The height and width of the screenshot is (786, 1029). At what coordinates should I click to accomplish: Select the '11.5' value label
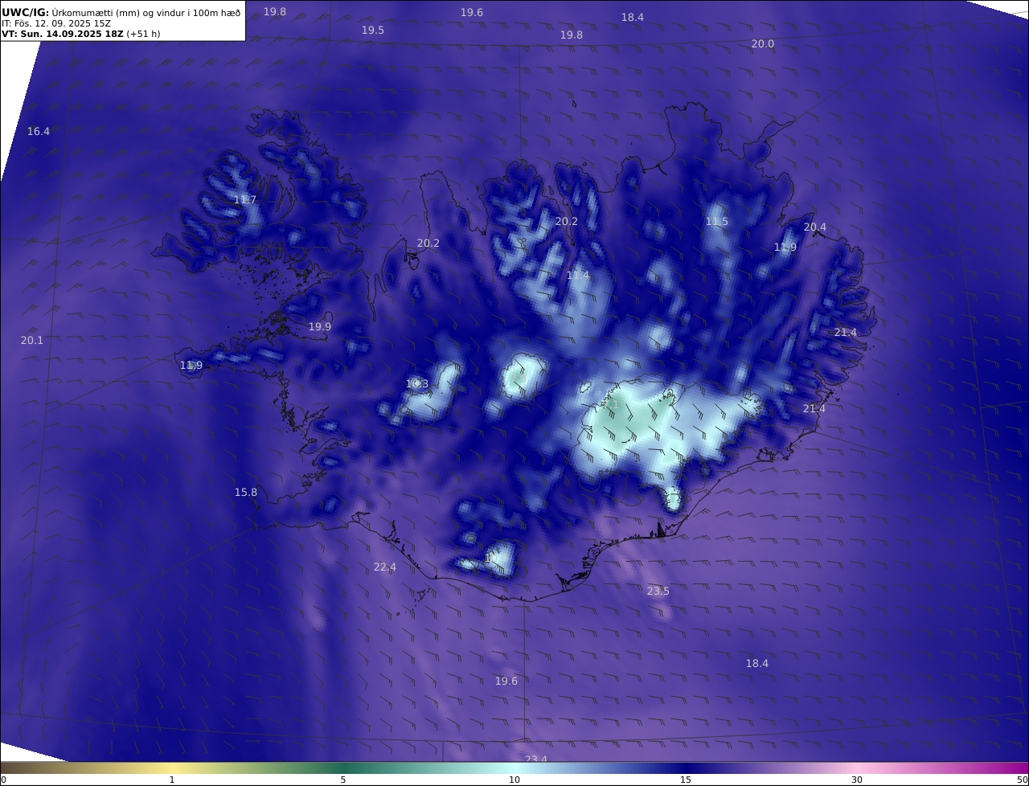716,221
